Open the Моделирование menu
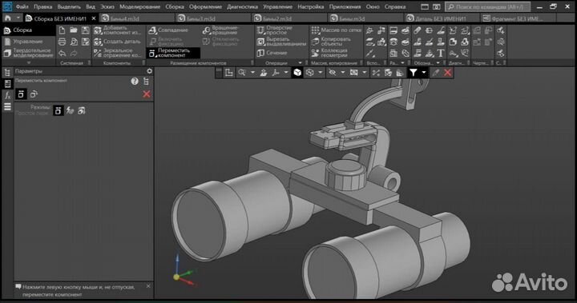 point(139,6)
